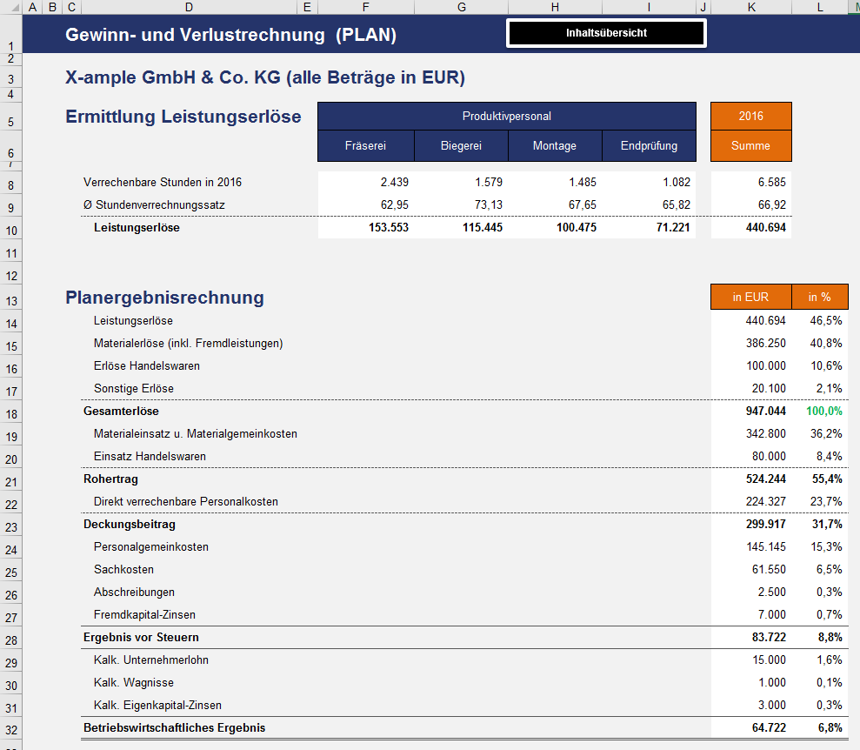Click the Endprüfung column heading
Viewport: 860px width, 750px height.
649,146
